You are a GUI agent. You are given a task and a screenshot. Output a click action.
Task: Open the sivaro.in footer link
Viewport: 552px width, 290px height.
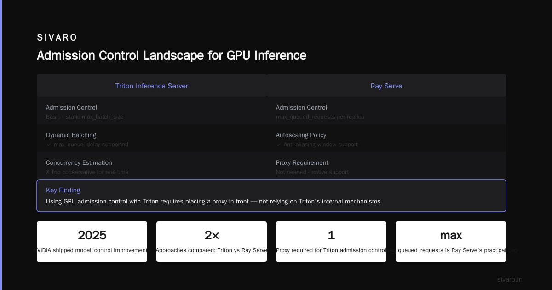coord(510,279)
